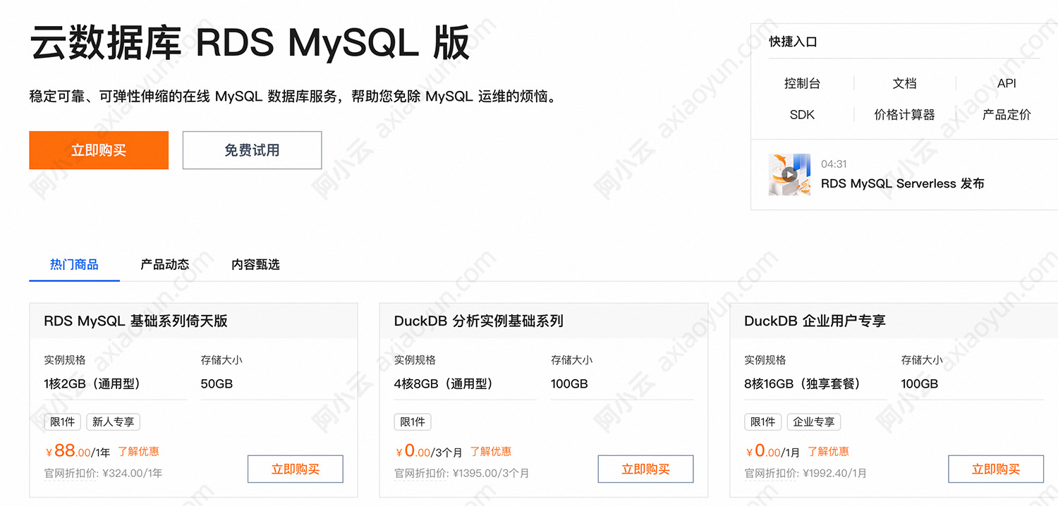Screen dimensions: 1058x506
Task: Play the RDS MySQL Serverless video thumbnail
Action: tap(789, 174)
